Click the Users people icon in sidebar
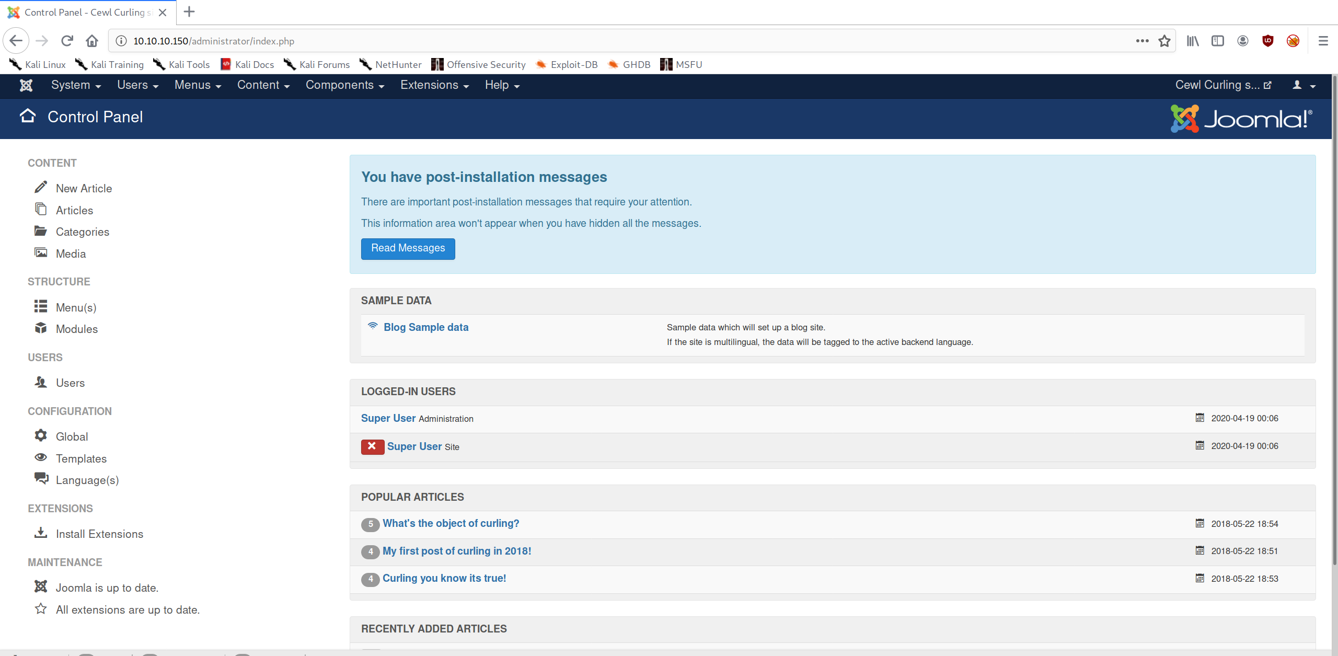Viewport: 1338px width, 656px height. coord(41,382)
